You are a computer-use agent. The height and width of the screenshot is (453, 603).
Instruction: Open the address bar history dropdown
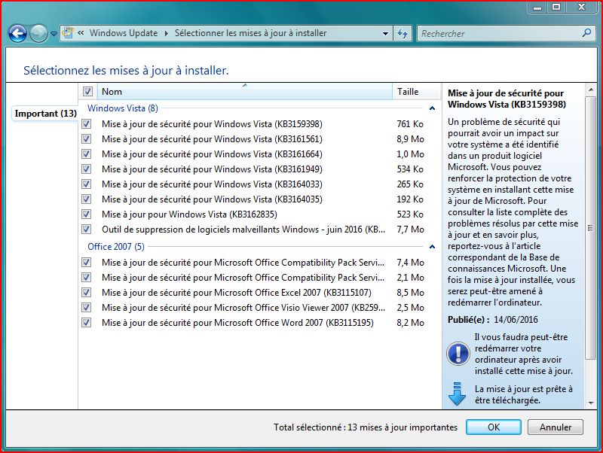pyautogui.click(x=385, y=34)
